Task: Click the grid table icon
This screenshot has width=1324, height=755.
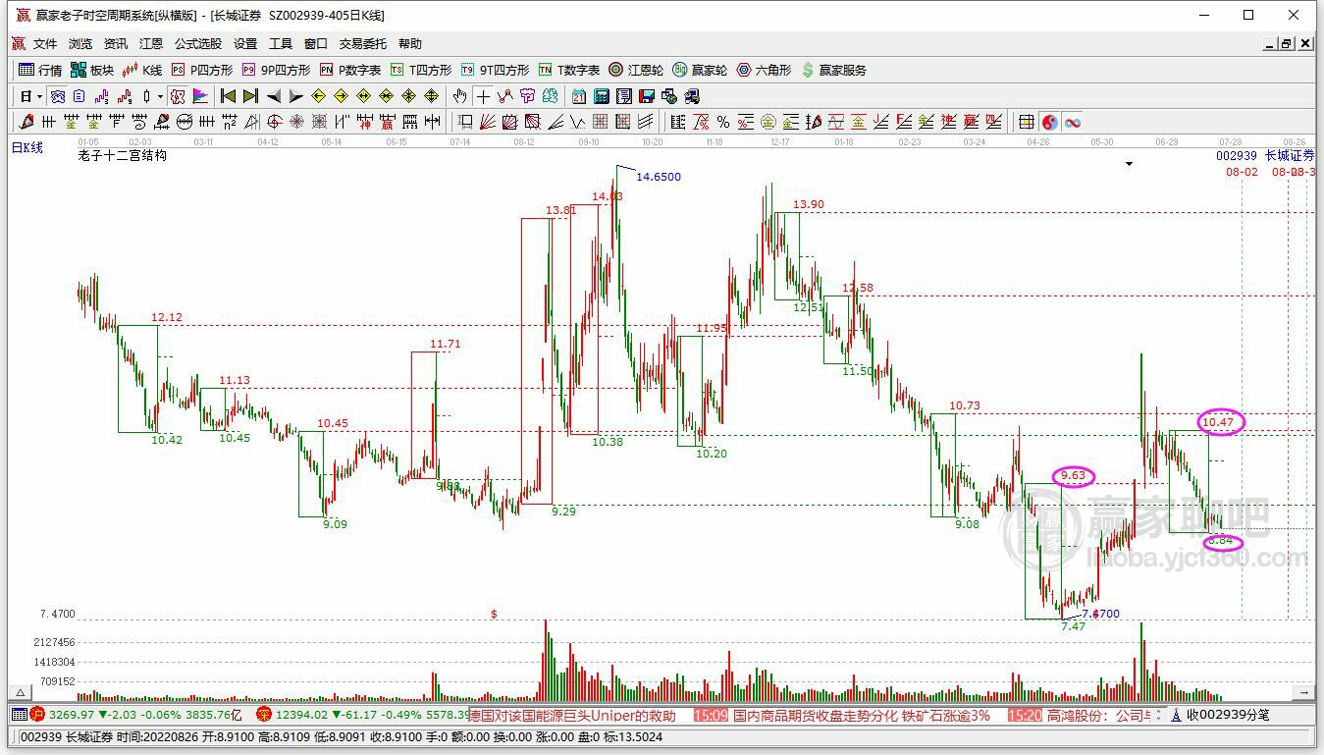Action: [1027, 122]
